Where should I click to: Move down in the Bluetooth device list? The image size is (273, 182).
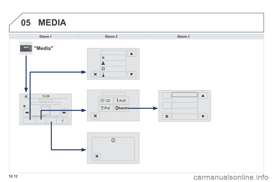coord(203,116)
